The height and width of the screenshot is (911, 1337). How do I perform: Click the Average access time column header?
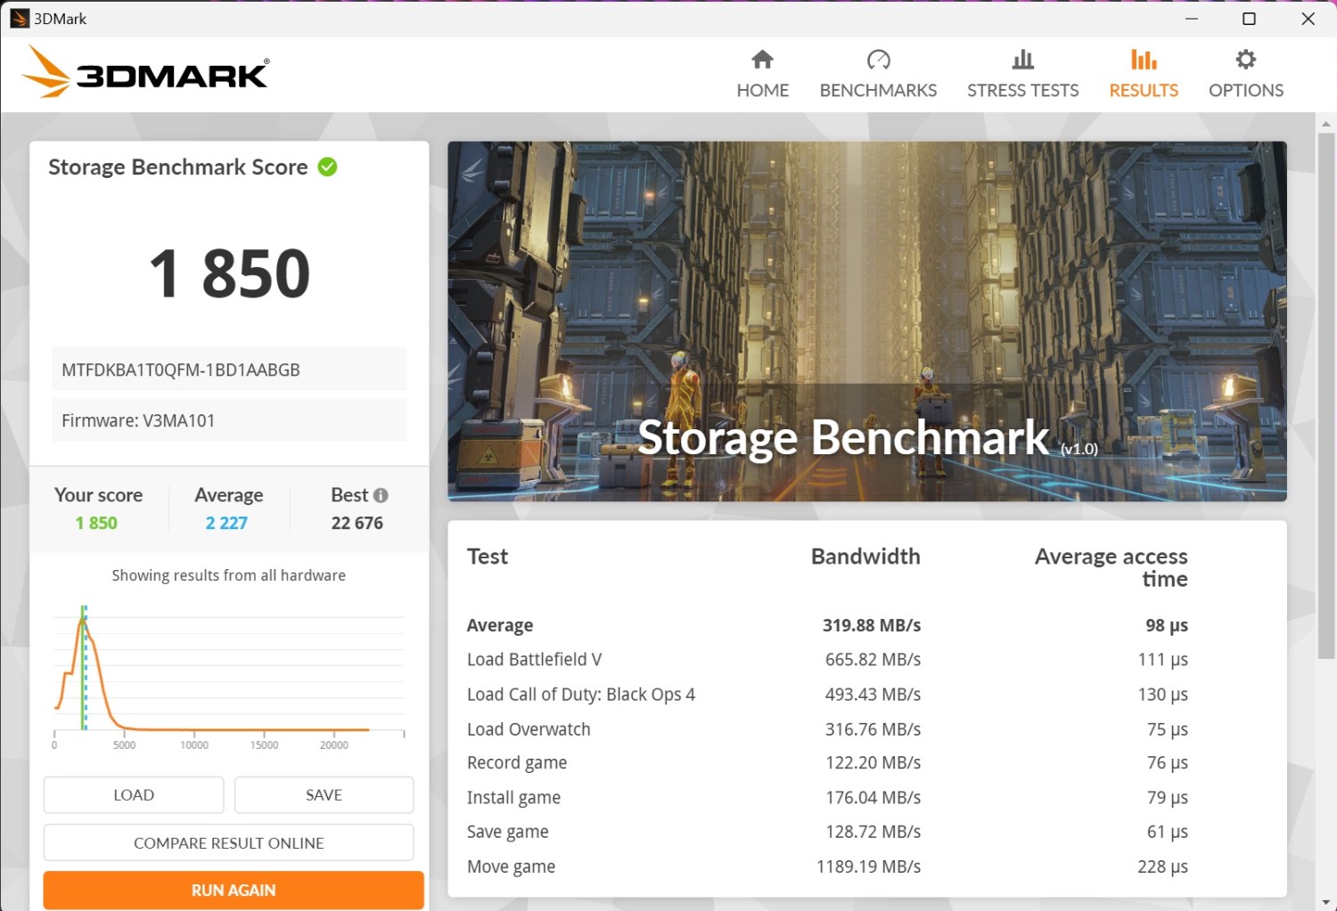pyautogui.click(x=1111, y=568)
